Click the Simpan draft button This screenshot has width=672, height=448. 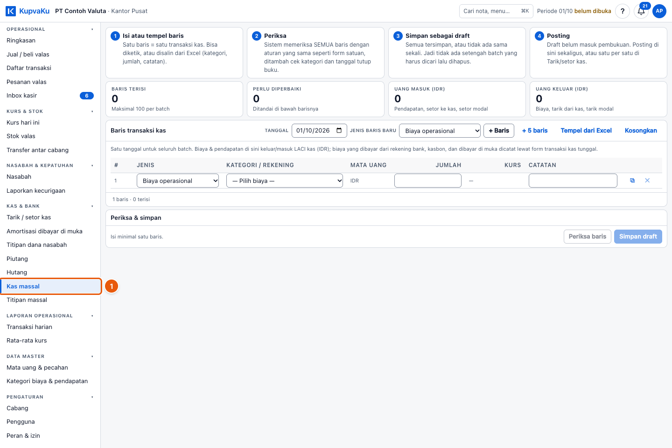(638, 237)
